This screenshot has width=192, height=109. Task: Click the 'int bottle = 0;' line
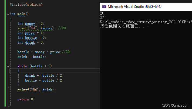point(32,38)
